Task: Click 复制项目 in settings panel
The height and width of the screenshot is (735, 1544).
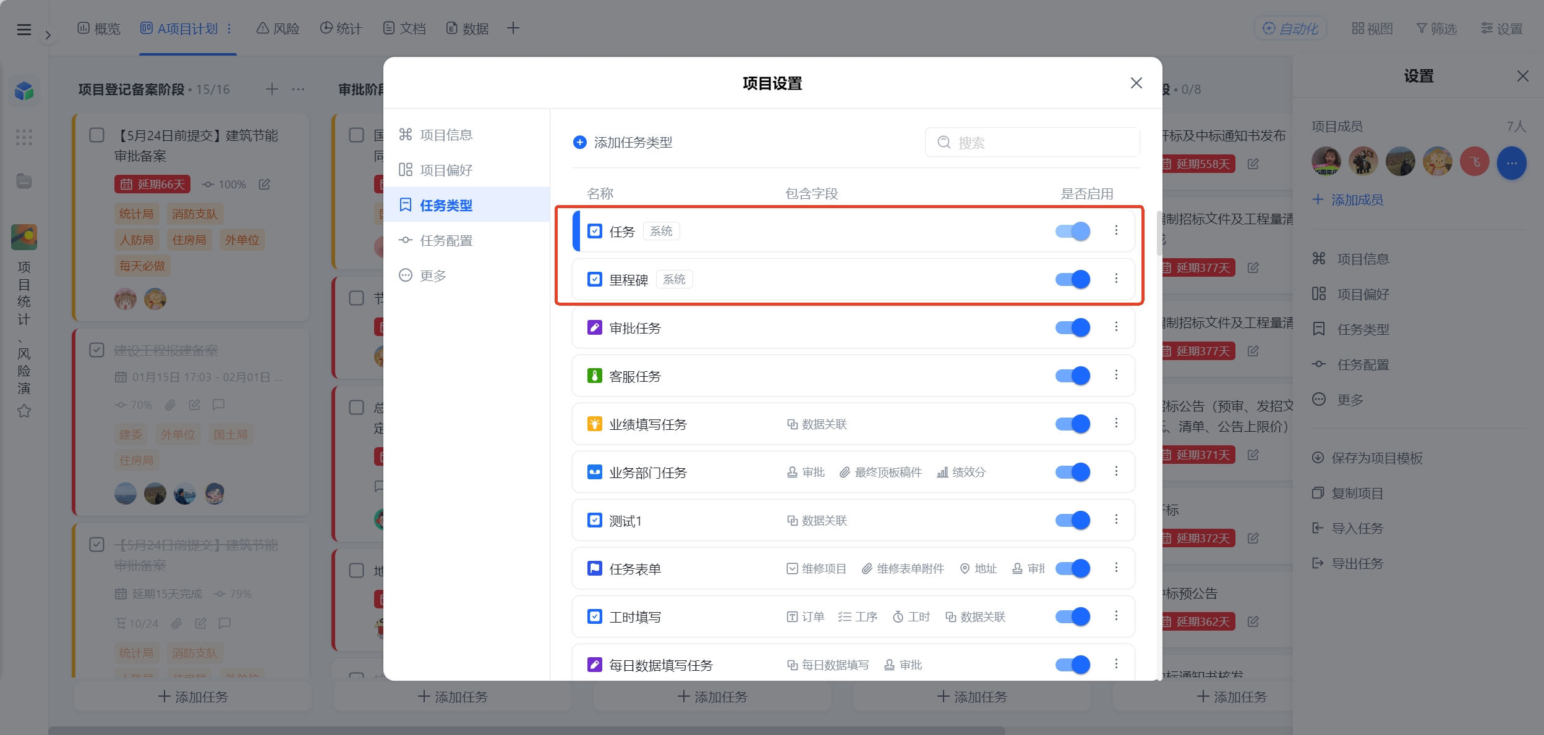Action: 1347,493
